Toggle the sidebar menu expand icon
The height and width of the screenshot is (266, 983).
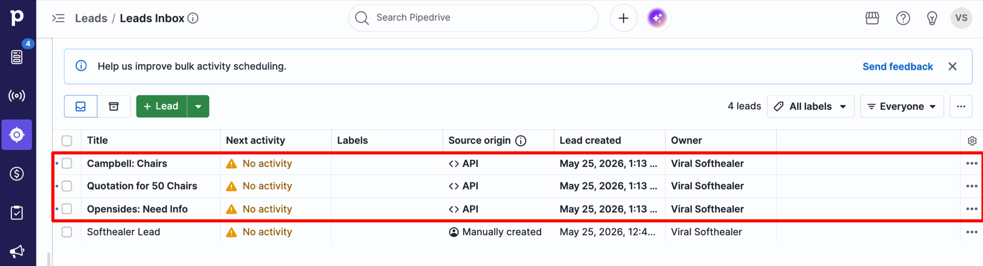(58, 18)
